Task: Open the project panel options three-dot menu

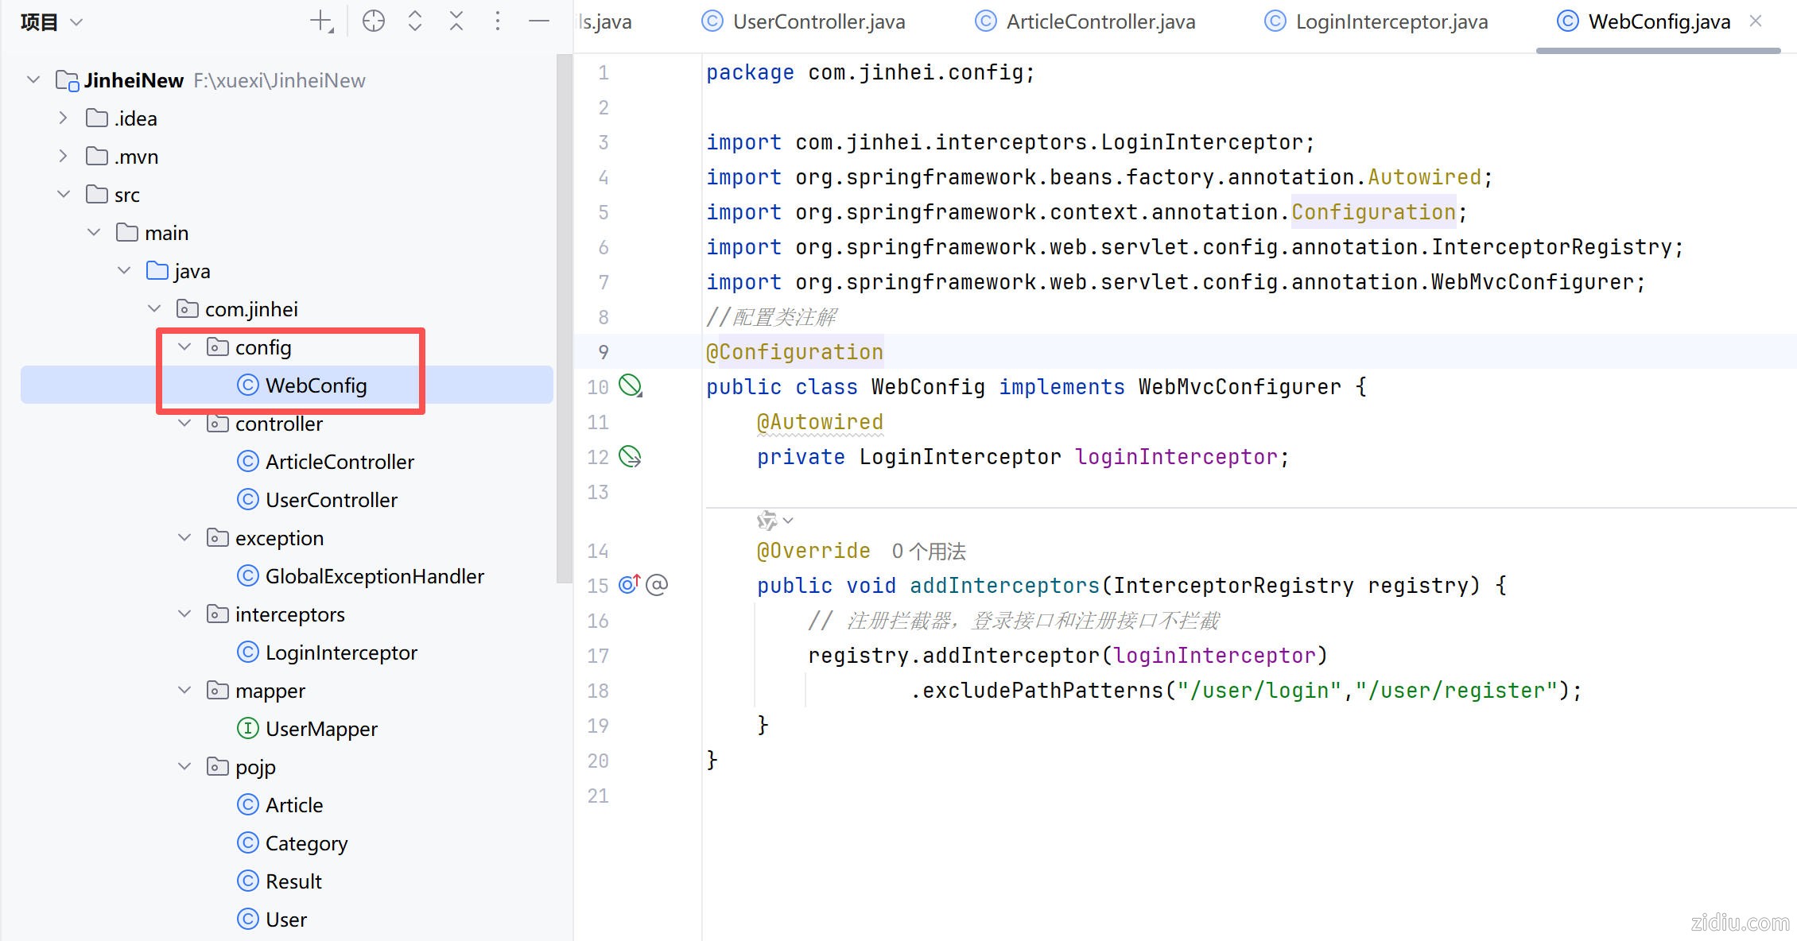Action: tap(498, 21)
